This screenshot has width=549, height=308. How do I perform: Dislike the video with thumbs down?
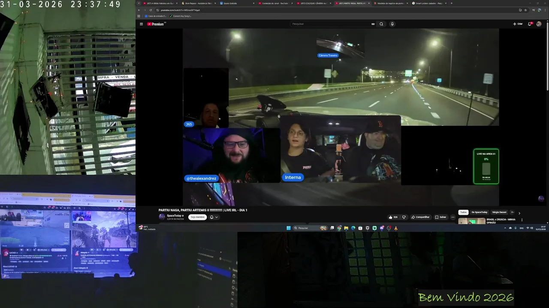[x=404, y=217]
